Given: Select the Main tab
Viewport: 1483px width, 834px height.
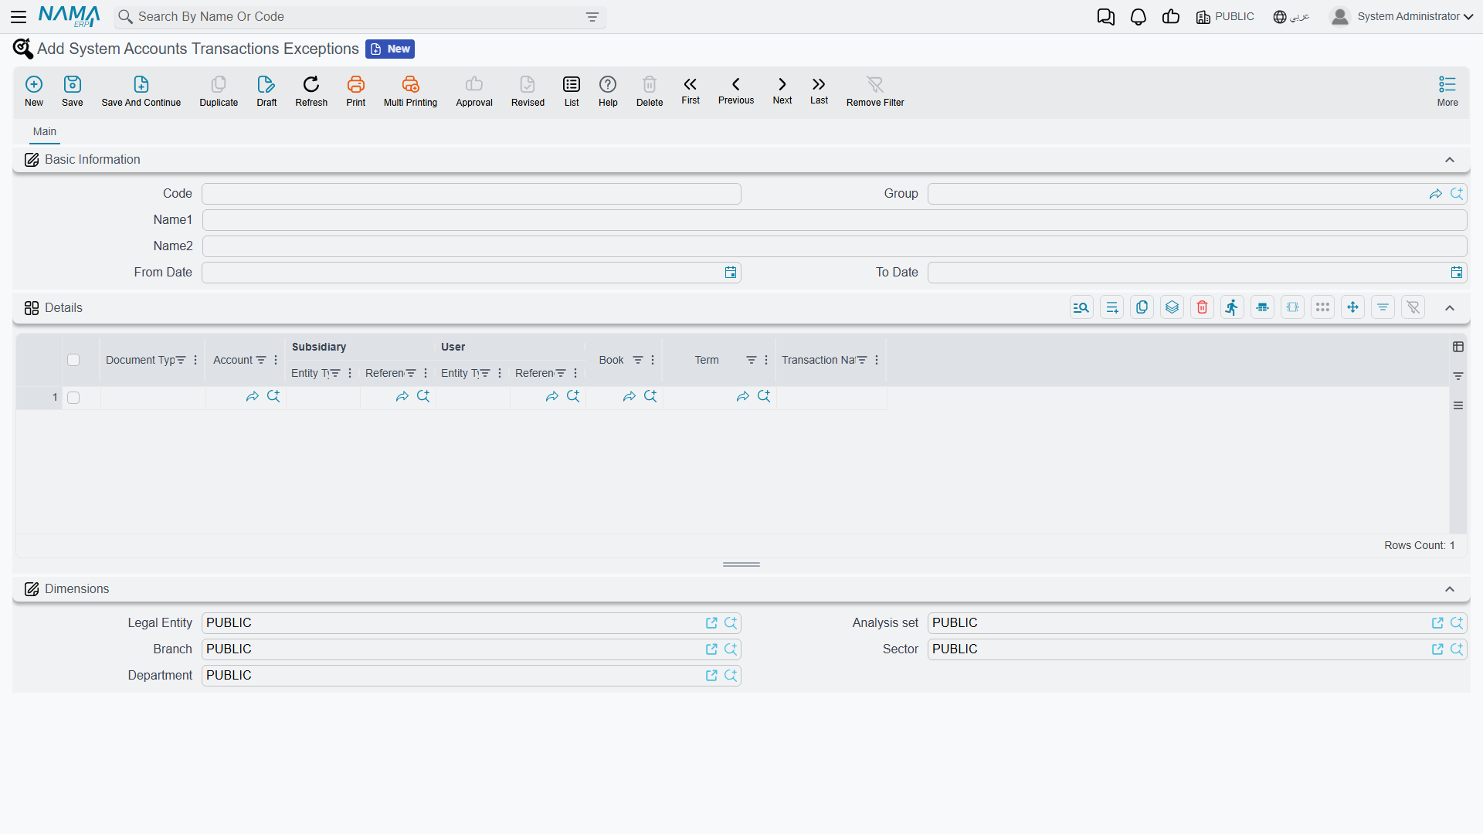Looking at the screenshot, I should click(45, 132).
